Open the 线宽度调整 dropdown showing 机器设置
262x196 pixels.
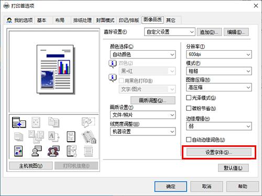(143, 132)
